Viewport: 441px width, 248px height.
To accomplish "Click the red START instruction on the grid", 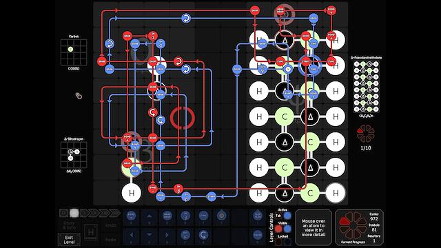I will (x=306, y=61).
